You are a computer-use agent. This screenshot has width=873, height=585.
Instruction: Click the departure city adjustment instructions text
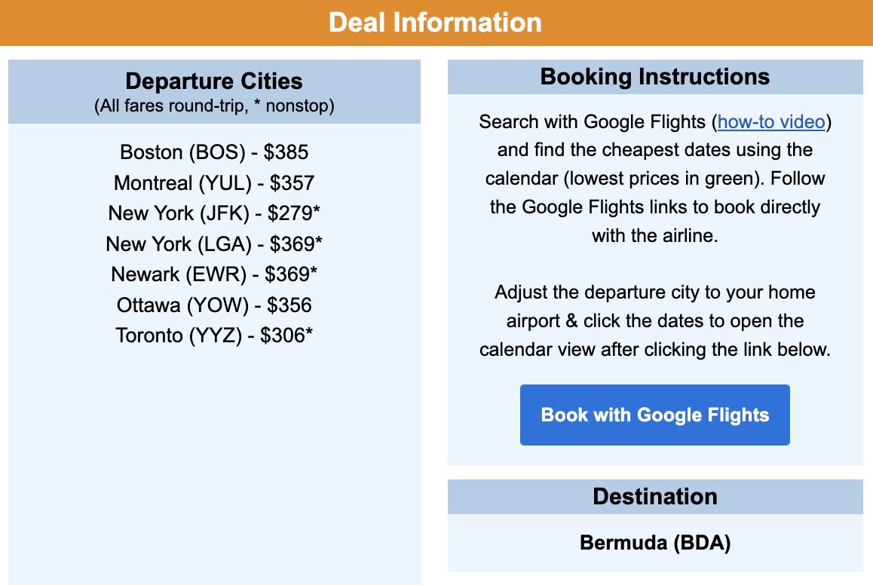pos(654,320)
